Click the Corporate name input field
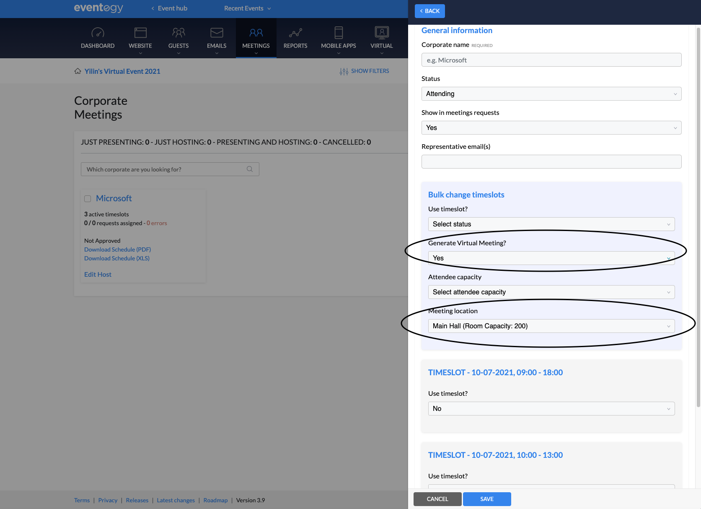Screen dimensions: 701x509 (551, 60)
